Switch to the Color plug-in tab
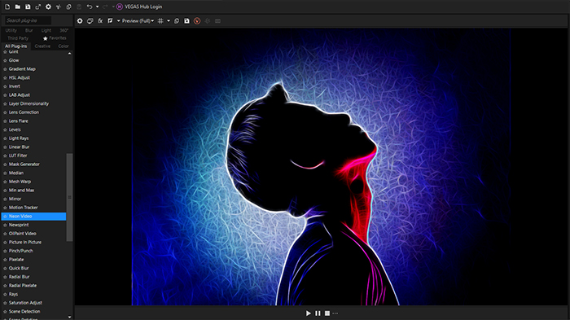Viewport: 570px width, 320px height. 64,46
